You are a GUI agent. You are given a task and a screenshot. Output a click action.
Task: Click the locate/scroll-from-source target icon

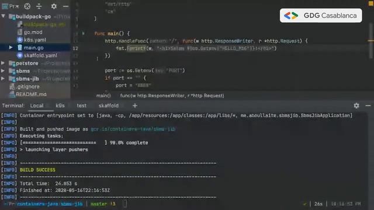27,6
